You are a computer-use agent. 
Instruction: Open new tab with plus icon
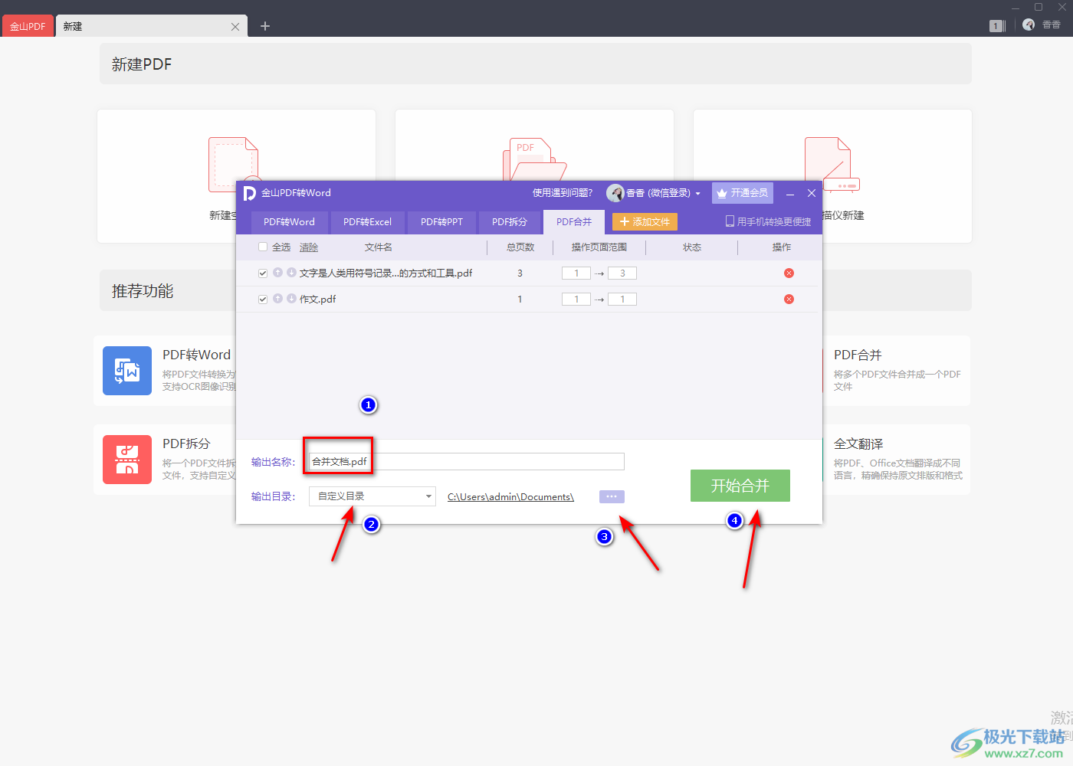[x=265, y=26]
